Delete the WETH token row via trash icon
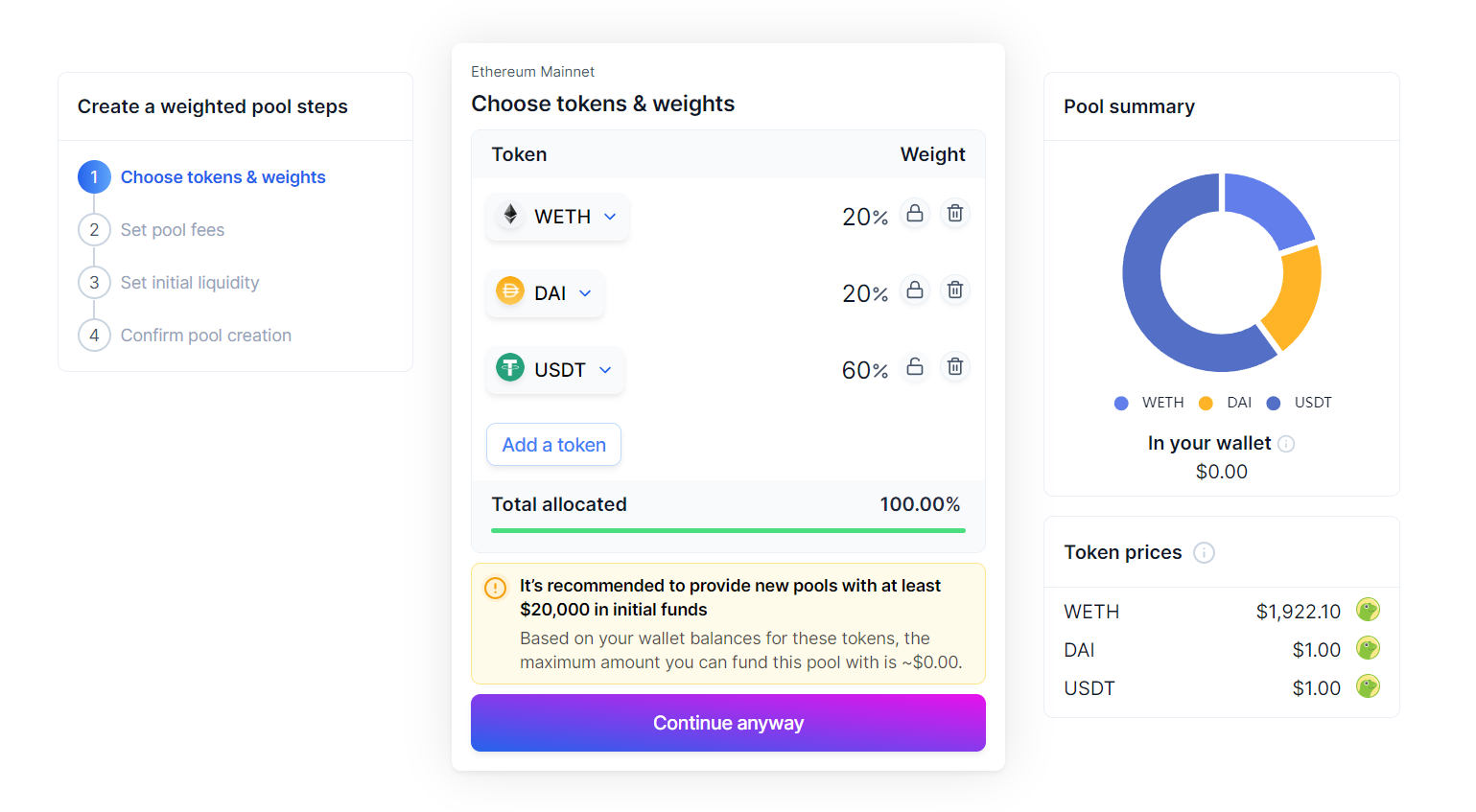Image resolution: width=1476 pixels, height=812 pixels. (x=955, y=213)
